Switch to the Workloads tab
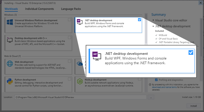Screen dimensions: 204x112 point(11,9)
